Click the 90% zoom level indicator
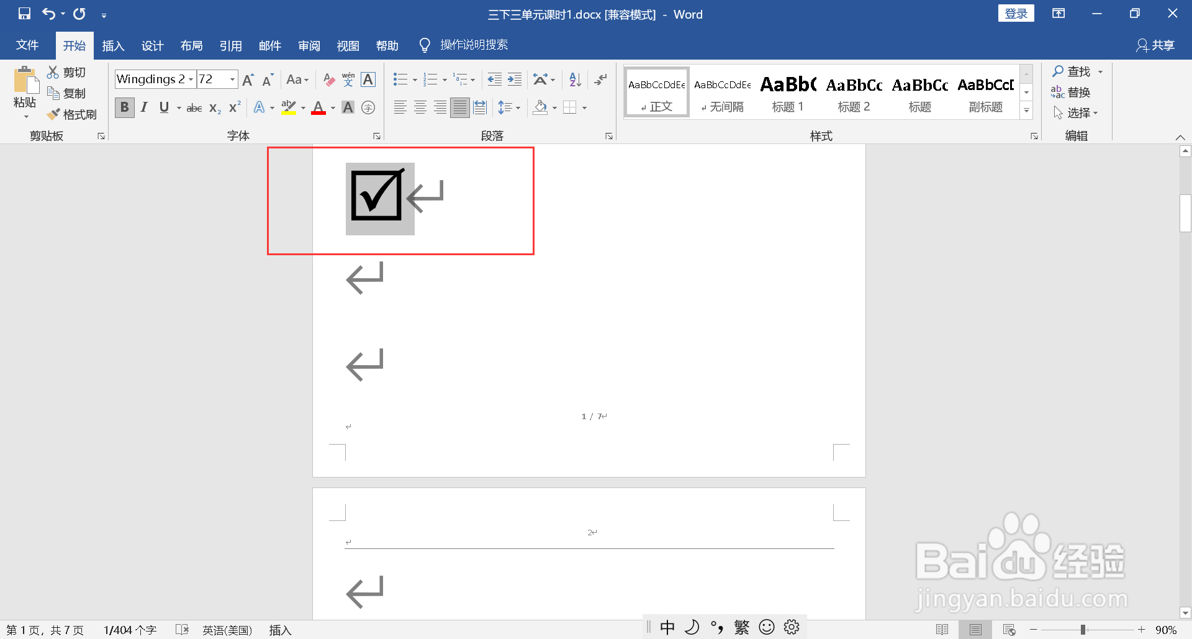This screenshot has width=1192, height=639. pos(1166,630)
